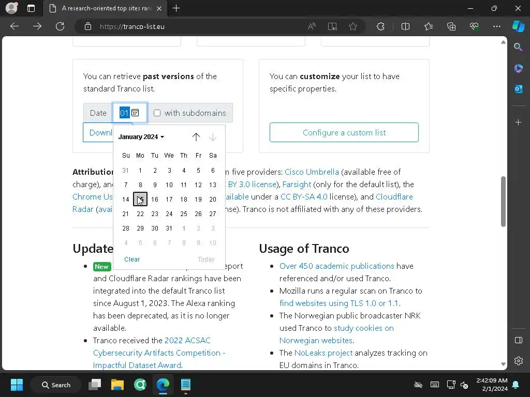Choose January 15 in the calendar
The image size is (530, 397).
tap(140, 199)
